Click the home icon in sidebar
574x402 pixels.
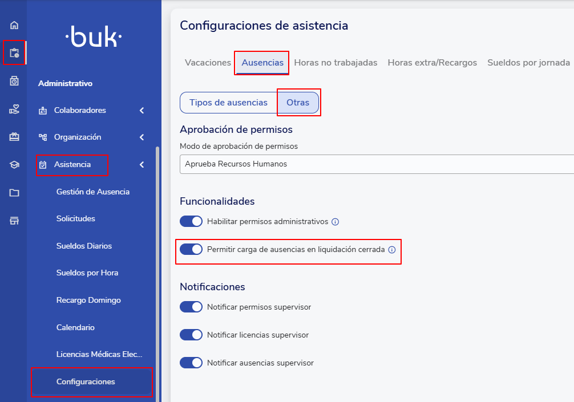(14, 25)
